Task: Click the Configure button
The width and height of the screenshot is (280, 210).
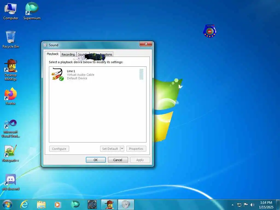Action: [59, 149]
